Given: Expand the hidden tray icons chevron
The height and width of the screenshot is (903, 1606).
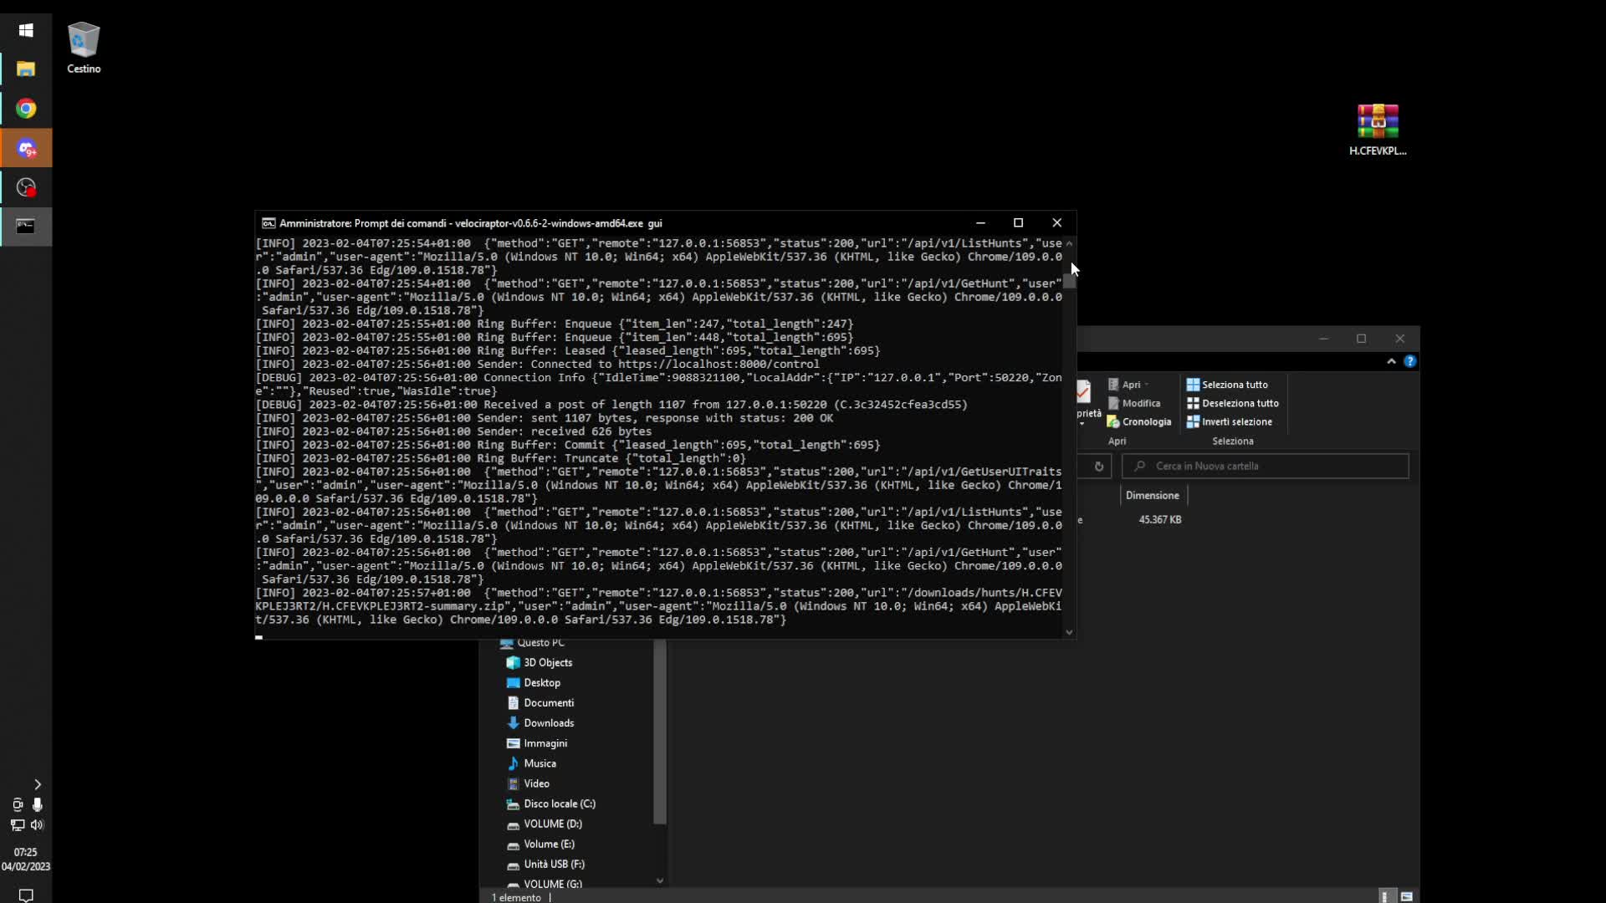Looking at the screenshot, I should click(x=37, y=784).
